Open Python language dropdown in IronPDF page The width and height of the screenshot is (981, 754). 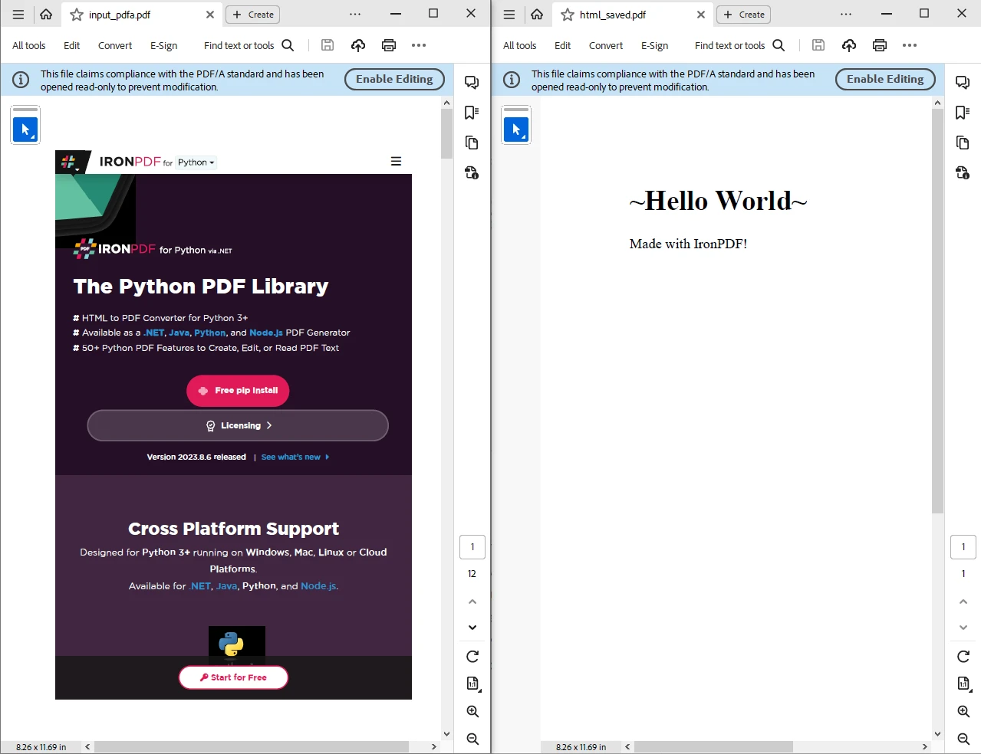coord(196,162)
